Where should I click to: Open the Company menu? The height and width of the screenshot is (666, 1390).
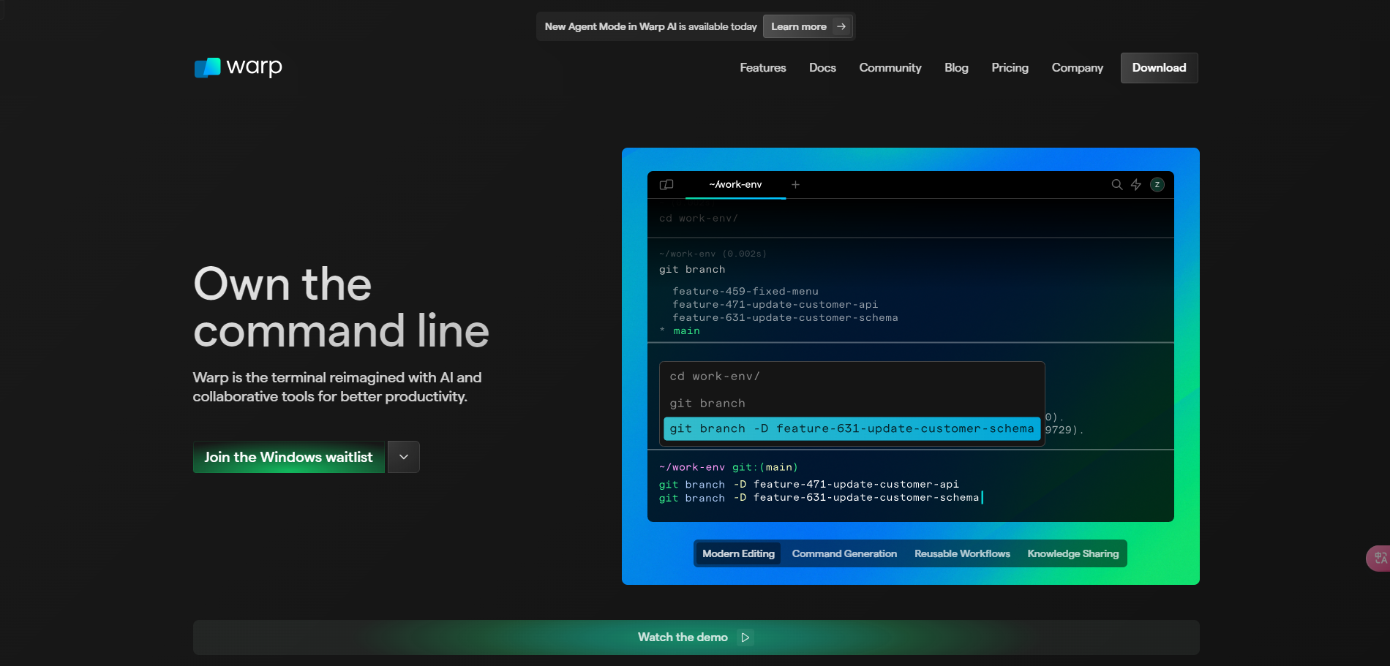(1077, 68)
